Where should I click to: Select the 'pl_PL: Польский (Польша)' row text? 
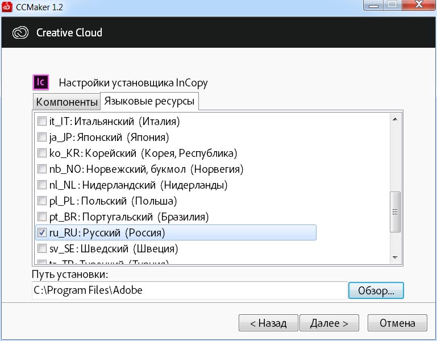[x=113, y=201]
